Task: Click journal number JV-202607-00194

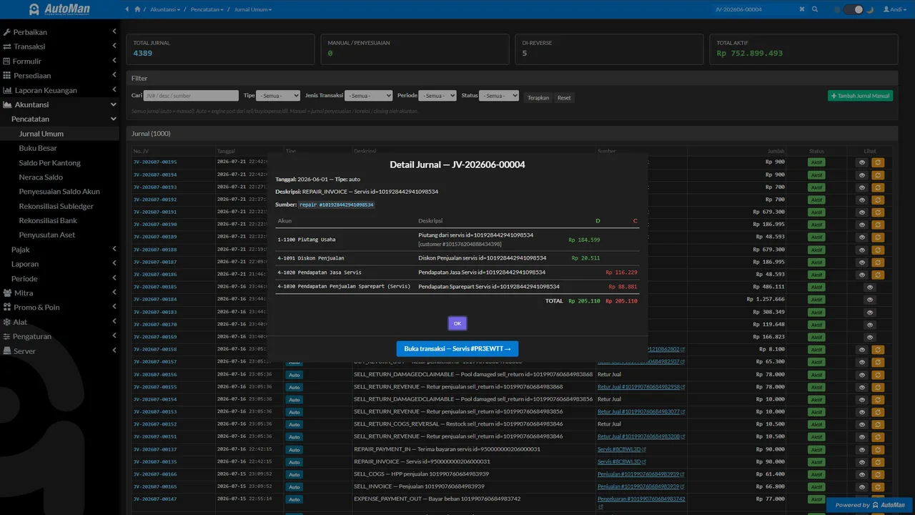Action: [155, 175]
